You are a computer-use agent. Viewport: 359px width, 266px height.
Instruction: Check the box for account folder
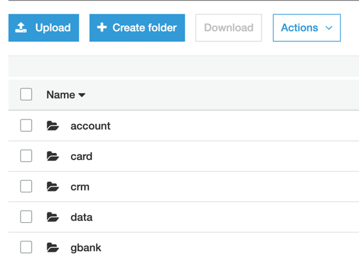point(26,125)
